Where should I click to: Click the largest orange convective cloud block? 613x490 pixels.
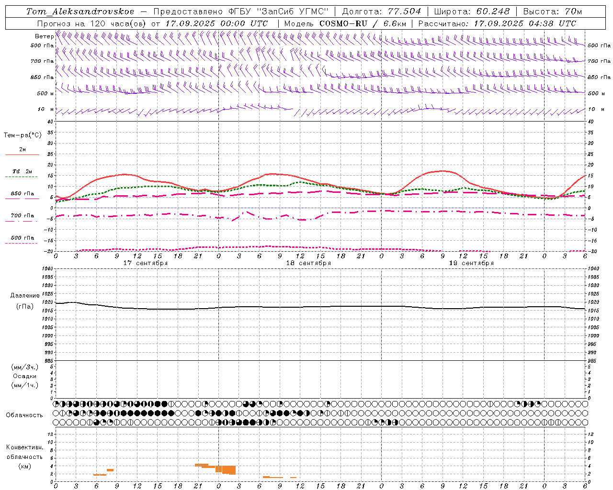(228, 470)
